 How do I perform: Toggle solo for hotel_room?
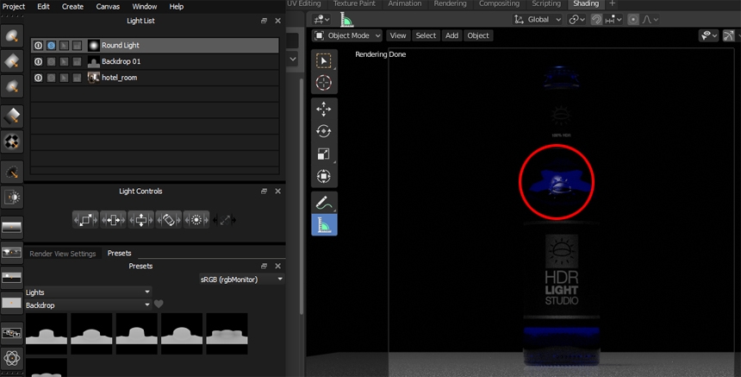(x=51, y=78)
